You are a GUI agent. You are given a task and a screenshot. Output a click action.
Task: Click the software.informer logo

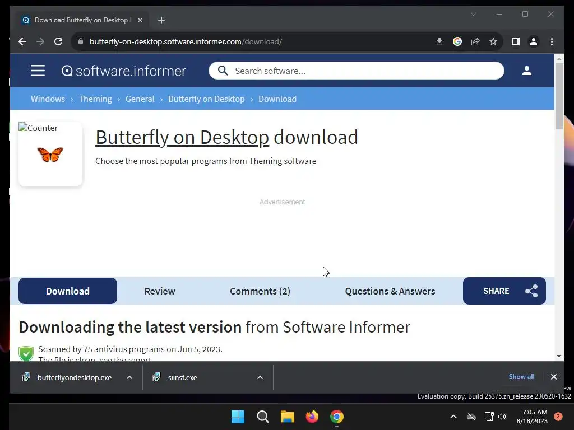click(x=124, y=71)
